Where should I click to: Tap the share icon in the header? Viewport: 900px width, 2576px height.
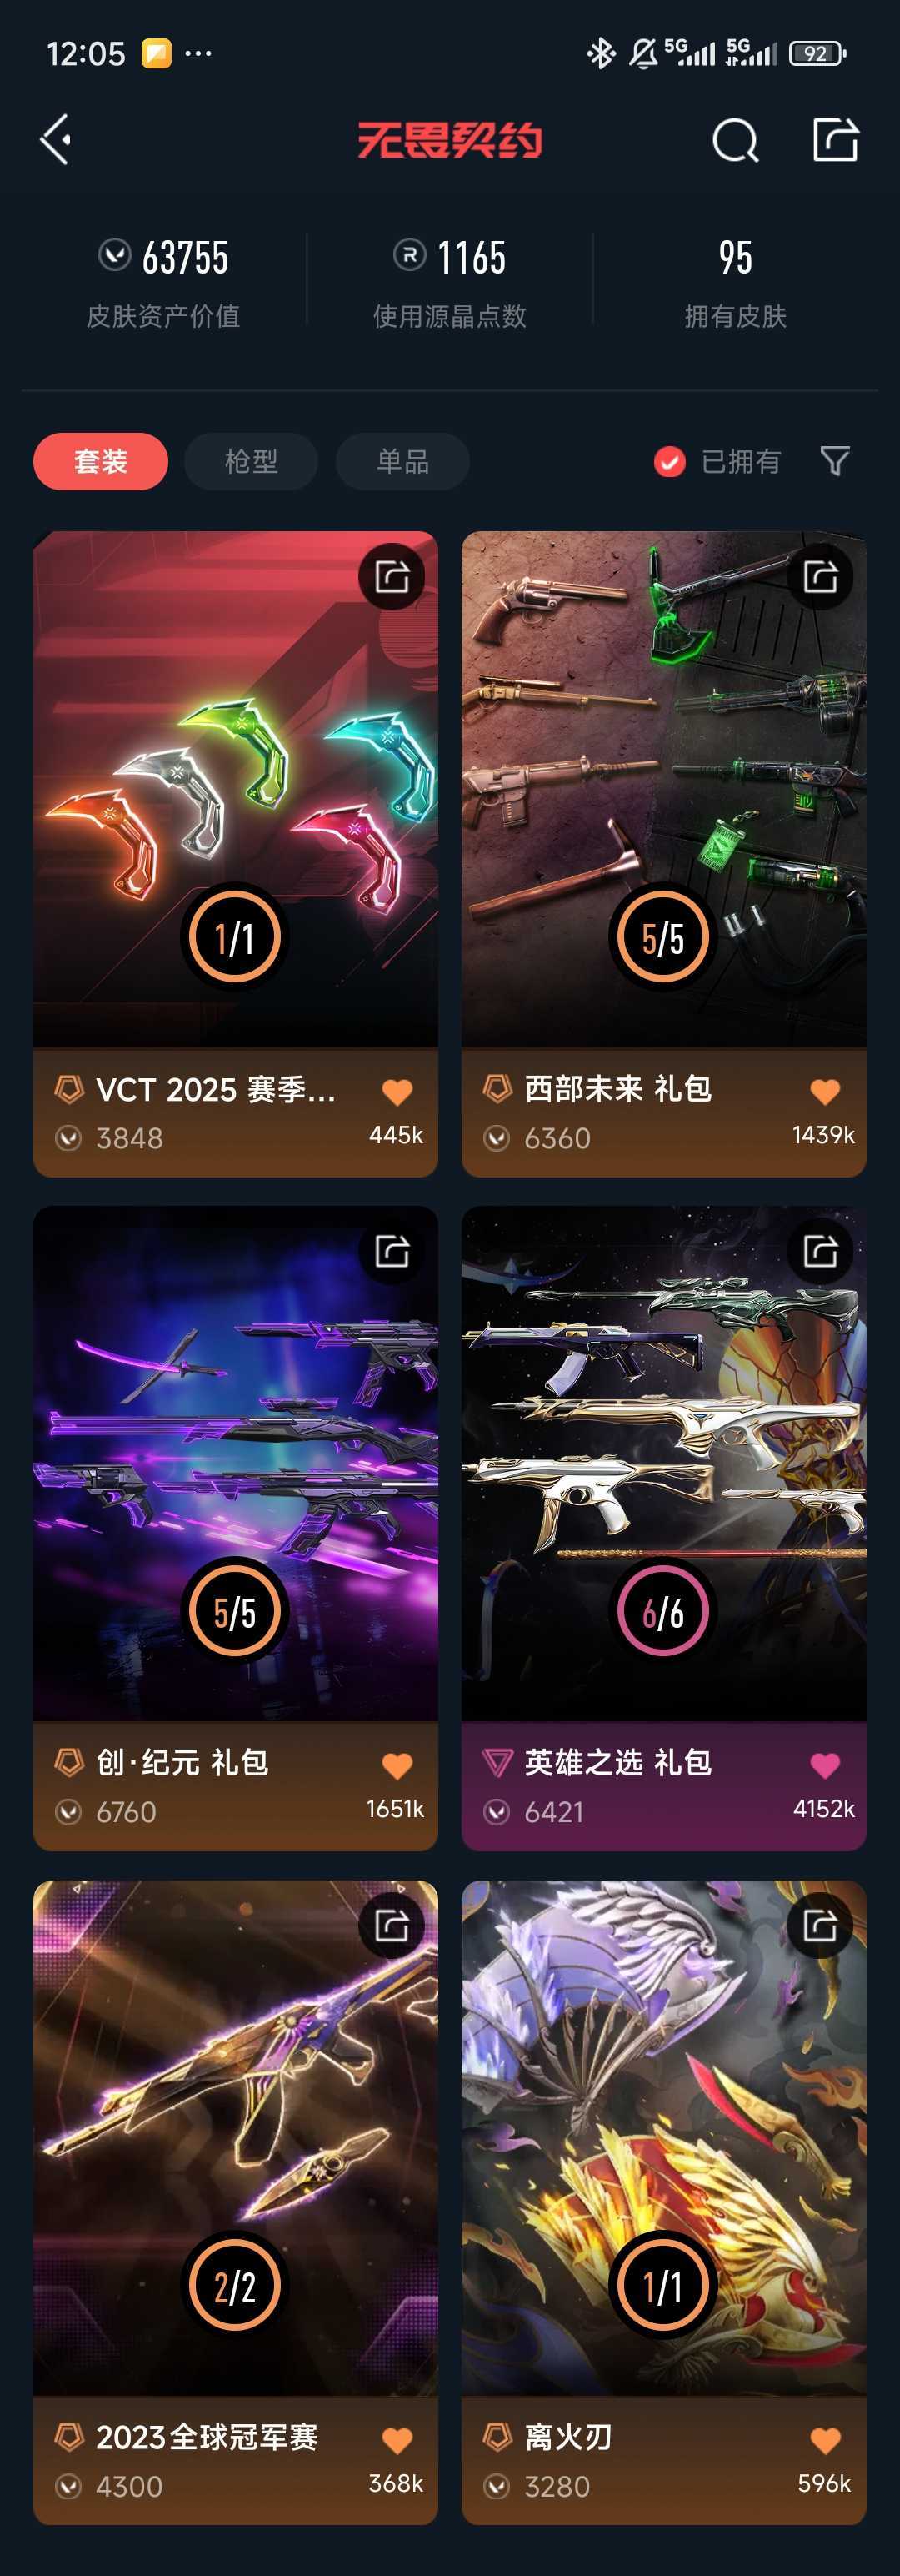click(835, 139)
